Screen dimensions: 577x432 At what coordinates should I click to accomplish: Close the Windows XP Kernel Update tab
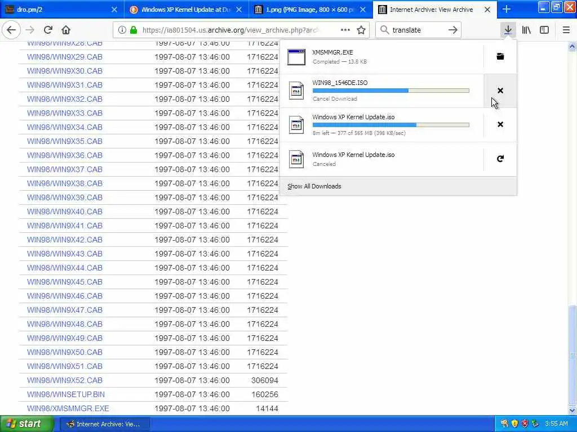point(239,10)
